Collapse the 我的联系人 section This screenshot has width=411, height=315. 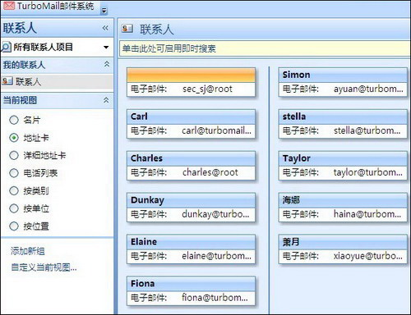(x=107, y=65)
